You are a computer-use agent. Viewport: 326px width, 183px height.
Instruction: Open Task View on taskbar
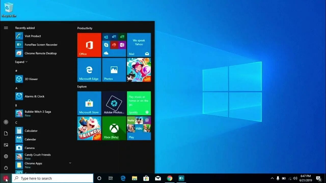click(x=111, y=178)
